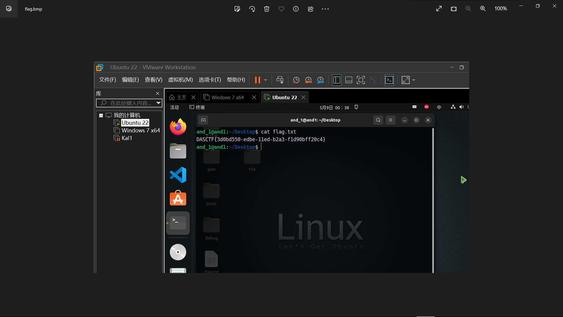Add image to favorites with heart
This screenshot has height=317, width=563.
point(281,9)
